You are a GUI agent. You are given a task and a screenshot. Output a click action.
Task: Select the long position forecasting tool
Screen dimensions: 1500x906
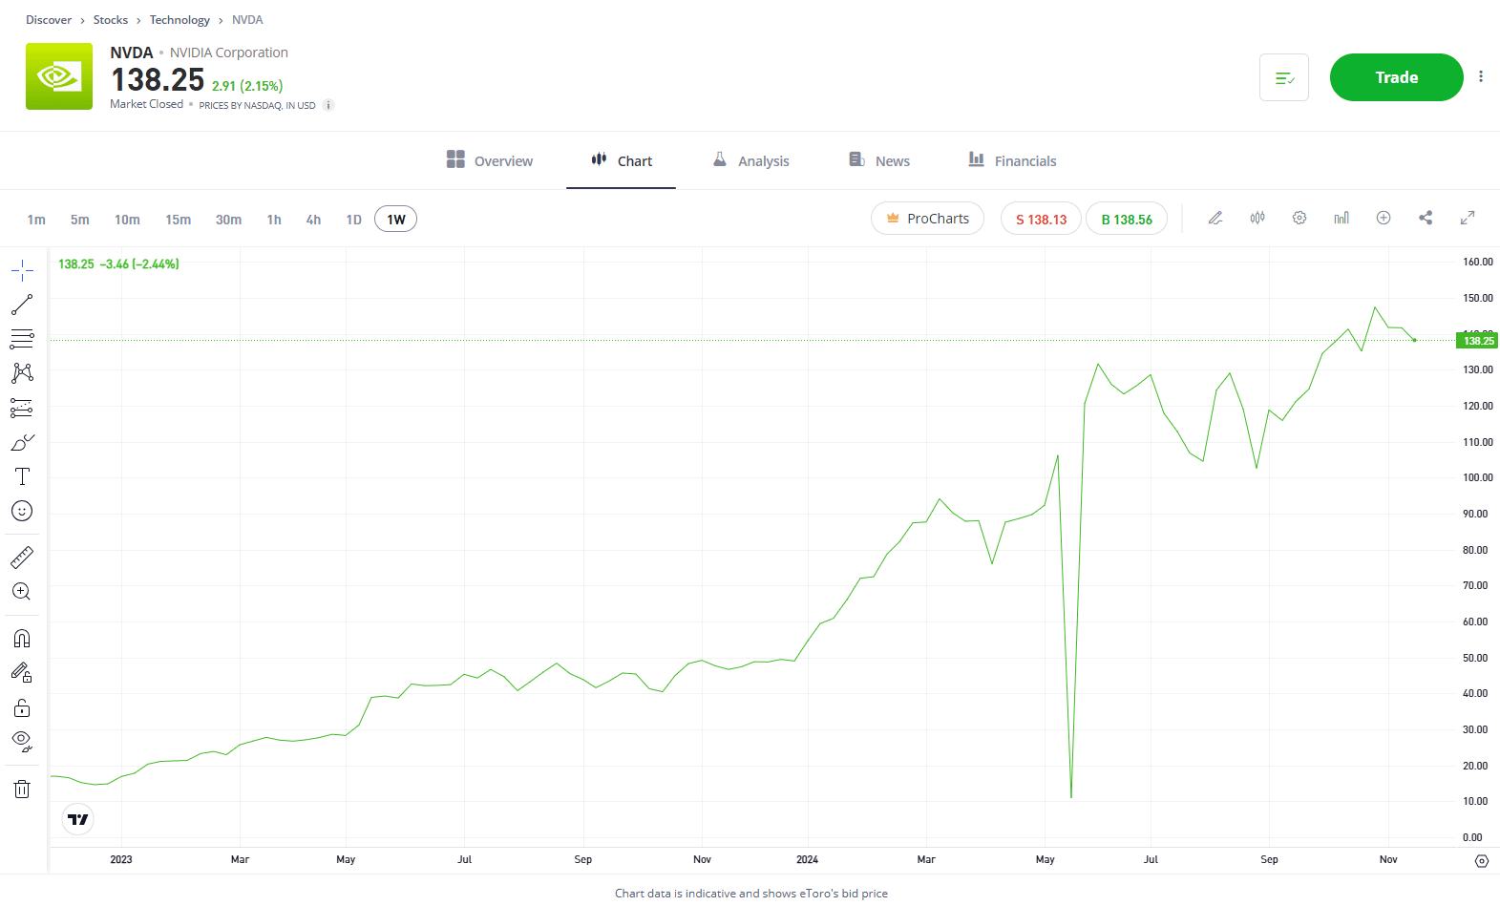coord(22,408)
